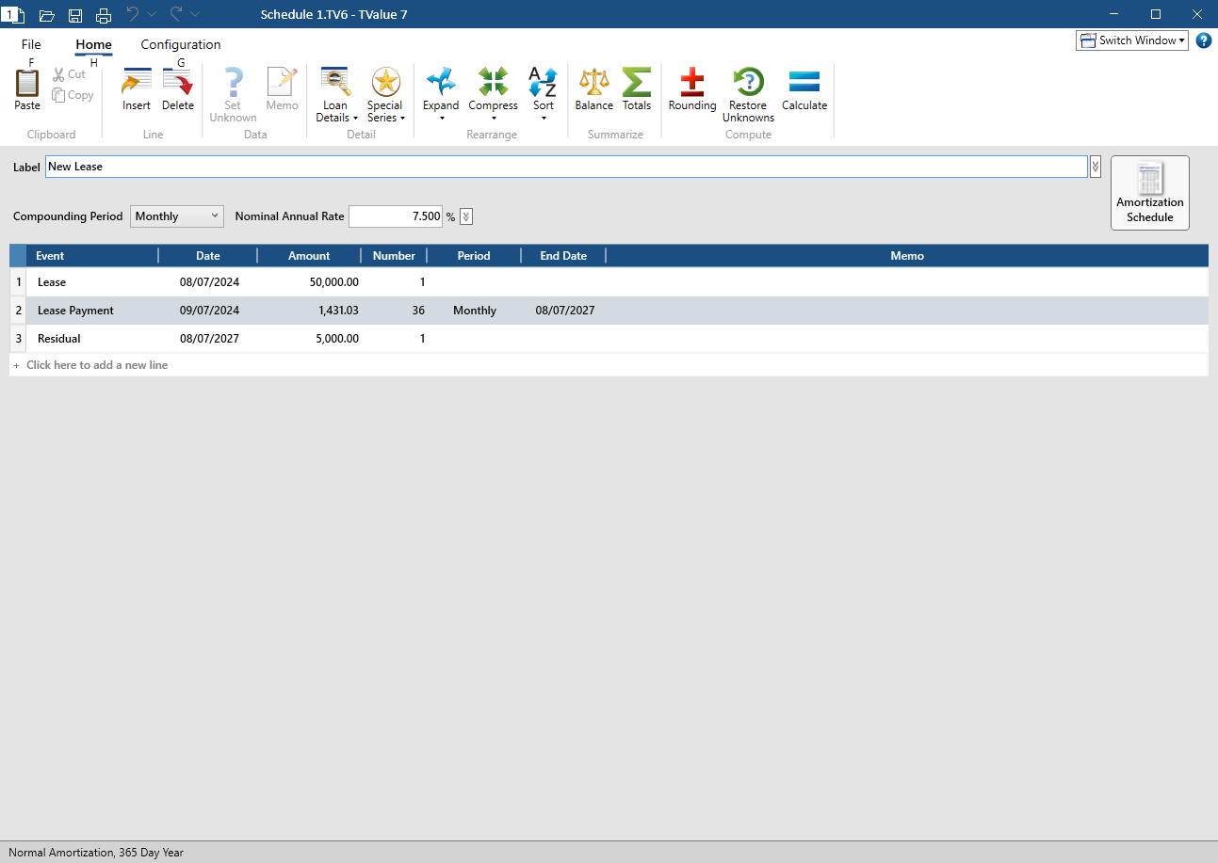The height and width of the screenshot is (863, 1218).
Task: Click the 08/07/2027 end date cell
Action: pyautogui.click(x=565, y=311)
